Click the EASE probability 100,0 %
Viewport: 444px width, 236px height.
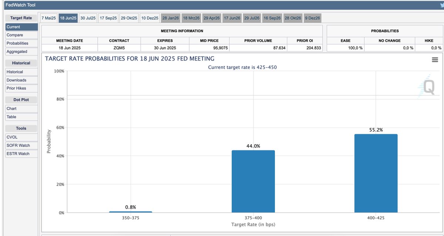(356, 48)
